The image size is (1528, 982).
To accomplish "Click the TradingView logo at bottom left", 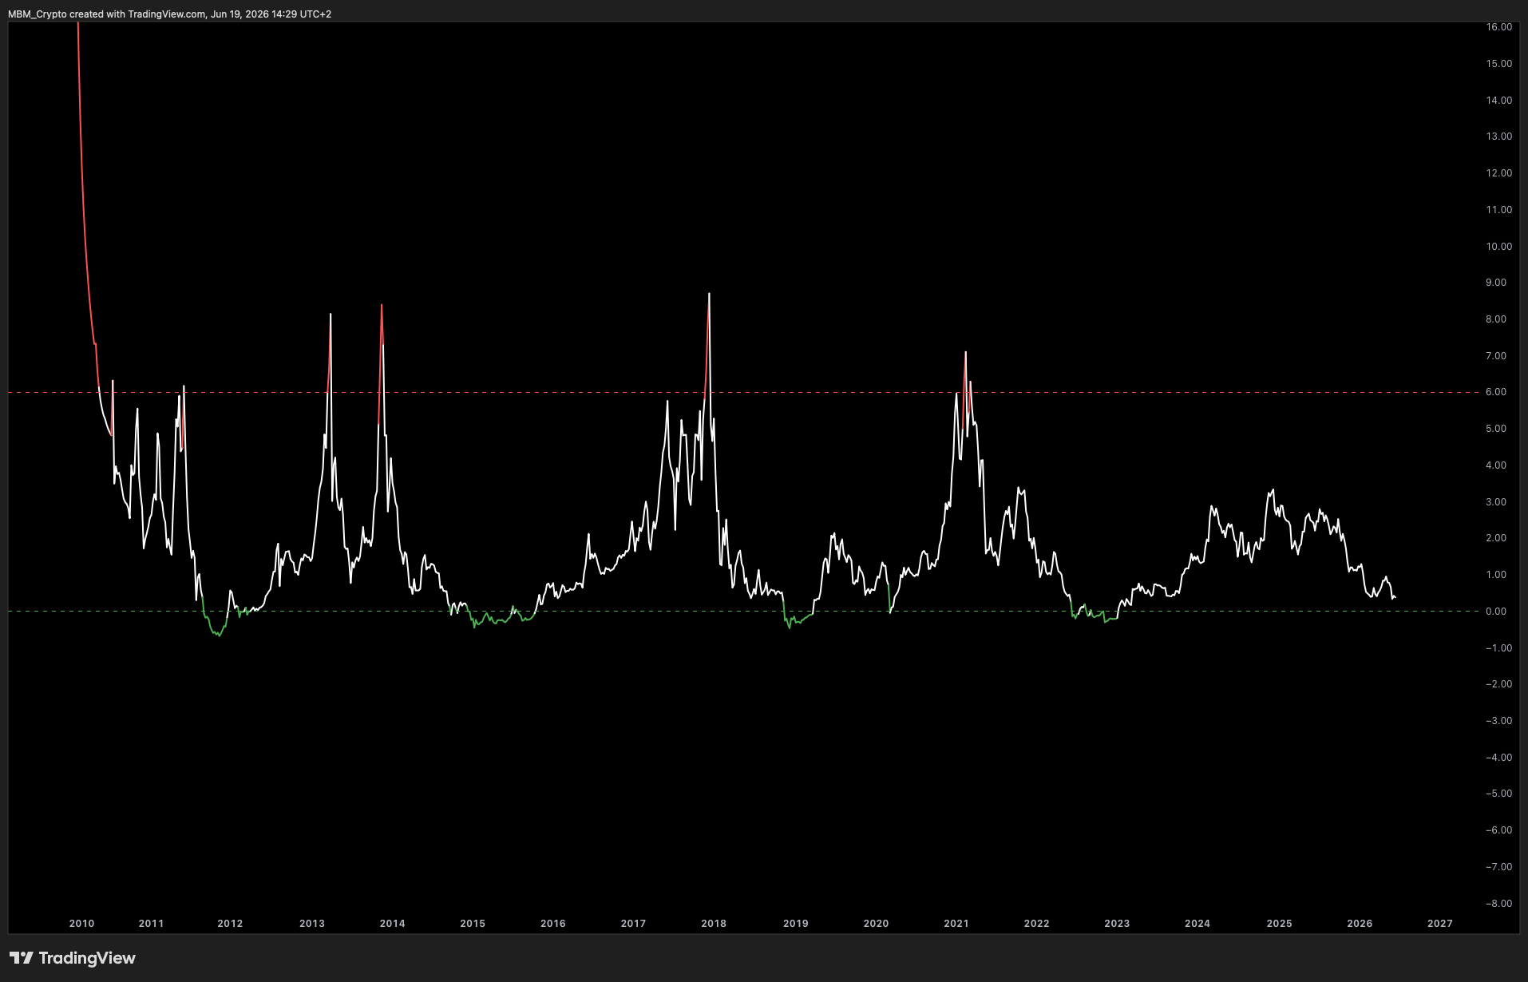I will tap(73, 958).
